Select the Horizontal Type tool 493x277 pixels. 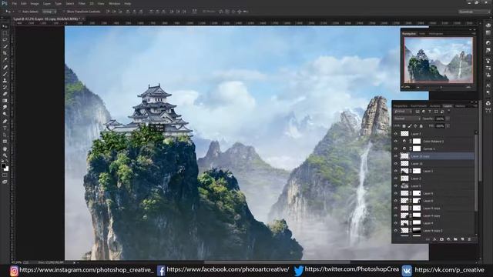[5, 128]
